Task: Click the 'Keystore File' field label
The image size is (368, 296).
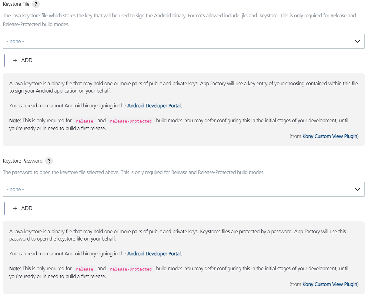Action: click(x=16, y=4)
